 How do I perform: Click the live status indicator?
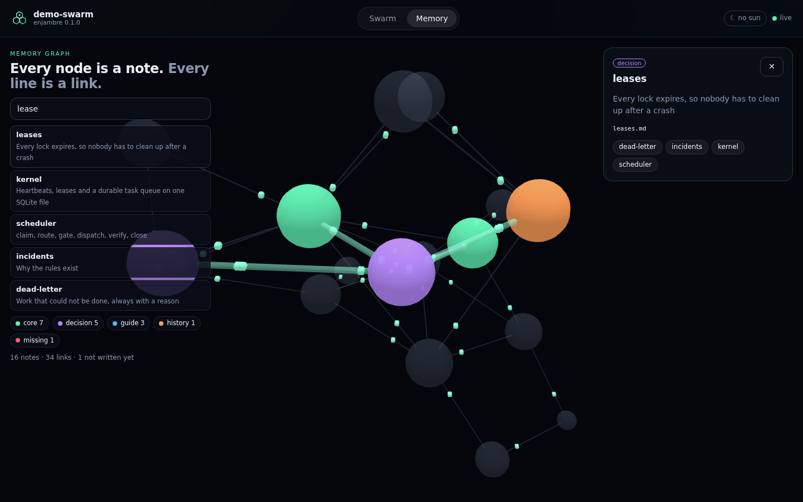[x=782, y=18]
